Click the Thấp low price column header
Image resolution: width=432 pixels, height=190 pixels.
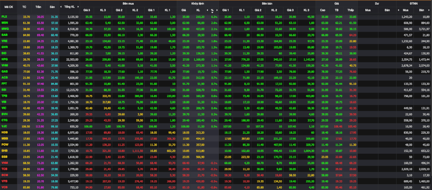(x=351, y=10)
